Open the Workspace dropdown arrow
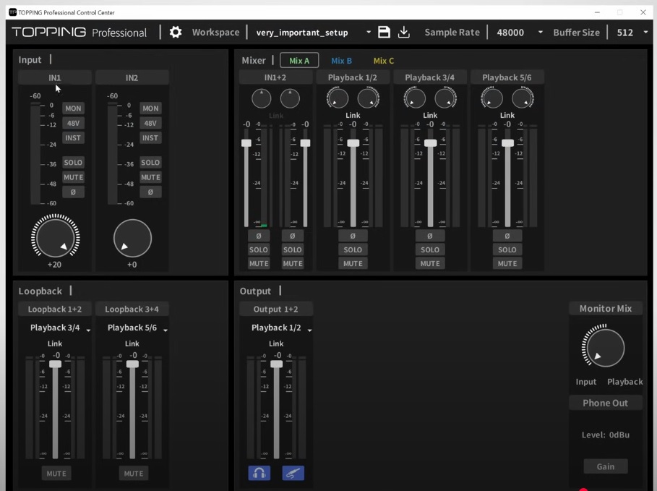 point(369,33)
